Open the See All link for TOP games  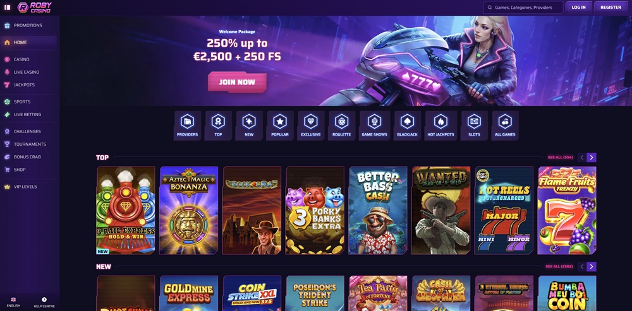coord(560,157)
